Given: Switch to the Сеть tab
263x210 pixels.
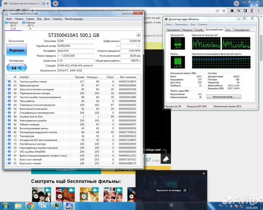Looking at the screenshot, I should 228,30.
